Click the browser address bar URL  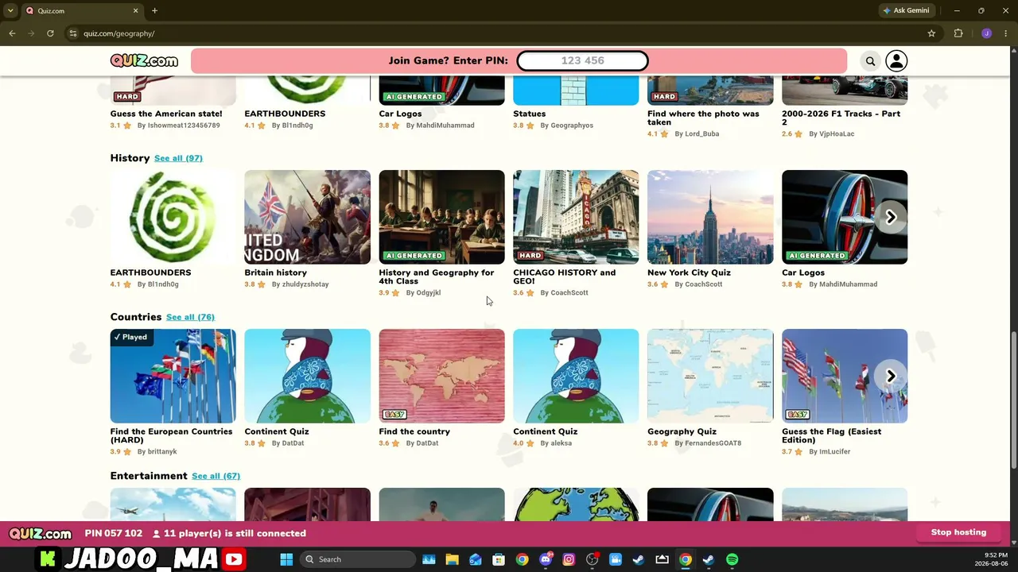click(x=119, y=33)
